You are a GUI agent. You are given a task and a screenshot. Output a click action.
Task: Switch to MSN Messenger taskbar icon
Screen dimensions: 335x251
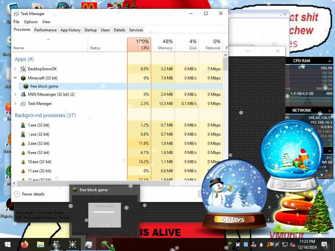(x=56, y=244)
